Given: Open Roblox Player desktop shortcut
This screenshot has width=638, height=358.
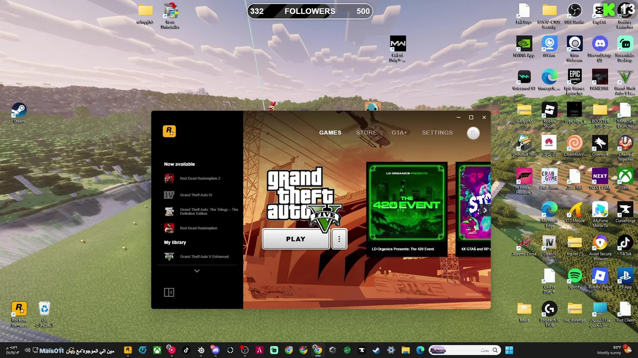Looking at the screenshot, I should pyautogui.click(x=600, y=279).
